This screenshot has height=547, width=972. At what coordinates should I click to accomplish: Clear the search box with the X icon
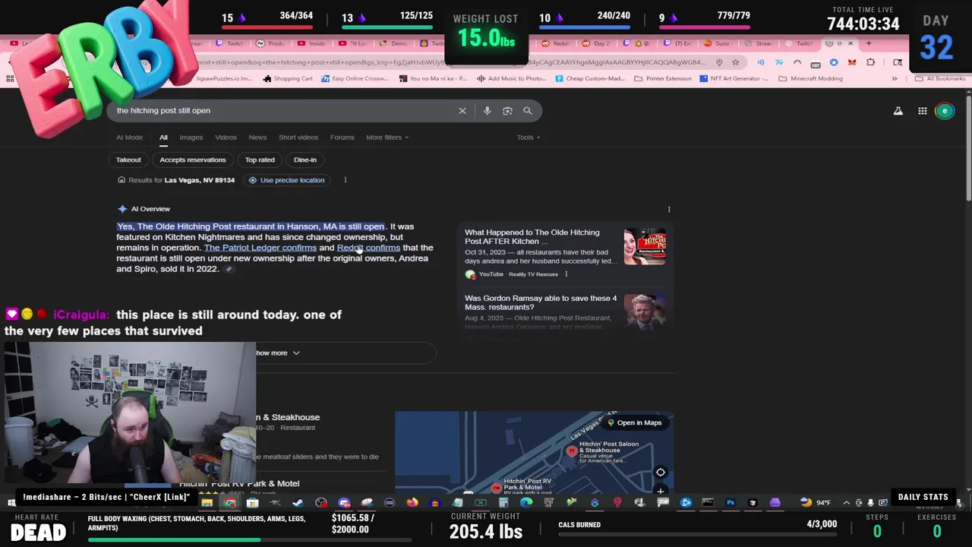pyautogui.click(x=462, y=111)
